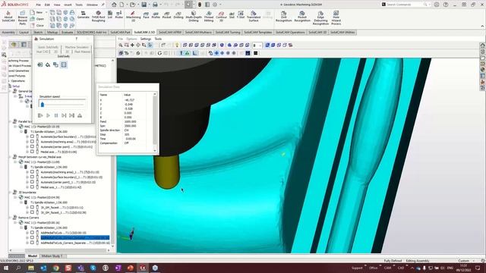Screen dimensions: 486x273
Task: Open the Settings menu in simulation window
Action: [x=145, y=39]
